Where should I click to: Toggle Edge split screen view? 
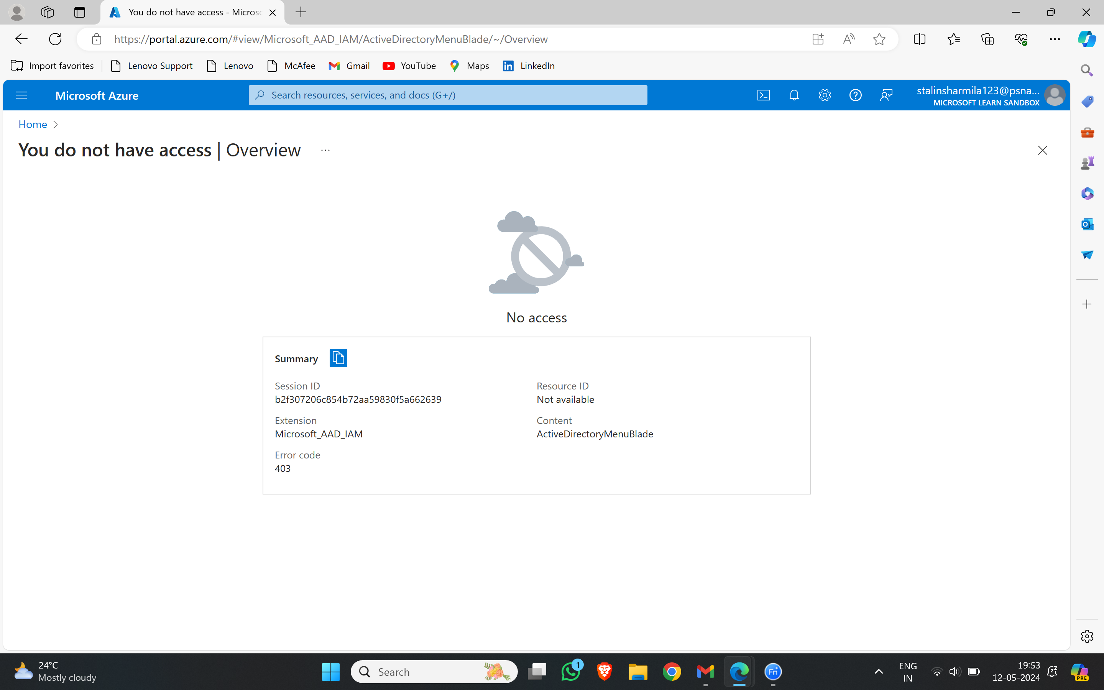pyautogui.click(x=919, y=39)
